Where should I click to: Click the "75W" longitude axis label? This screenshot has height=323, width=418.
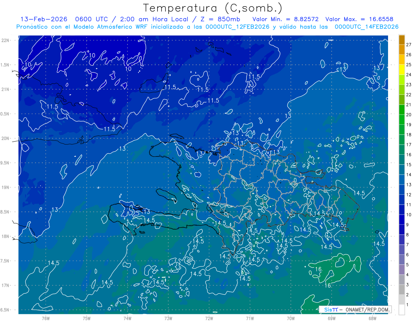coord(87,318)
